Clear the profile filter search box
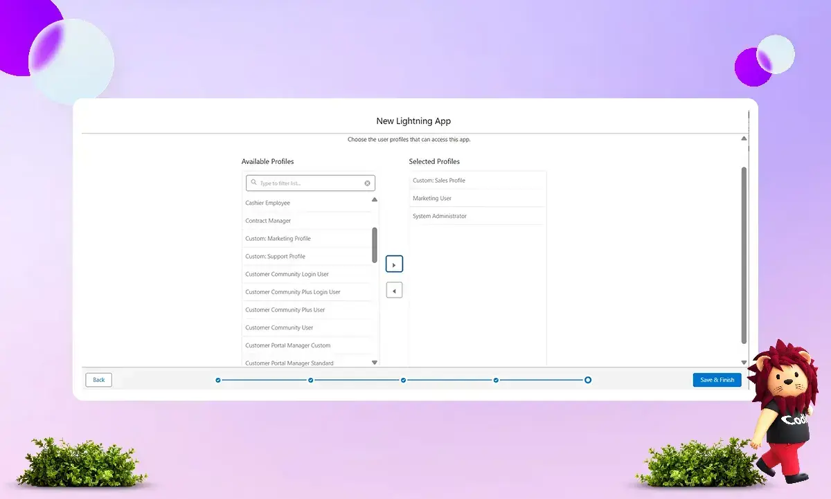The image size is (831, 499). (x=368, y=183)
